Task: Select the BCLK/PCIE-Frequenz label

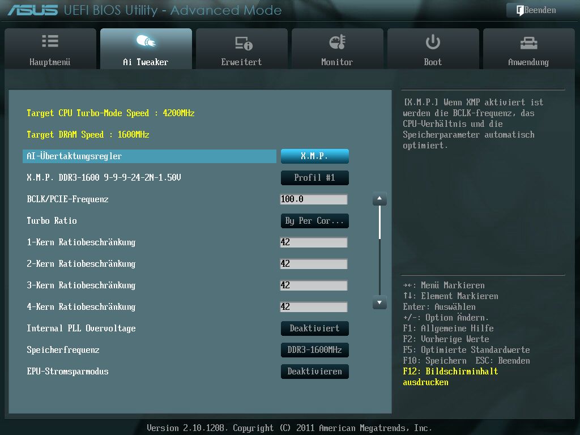Action: [68, 199]
